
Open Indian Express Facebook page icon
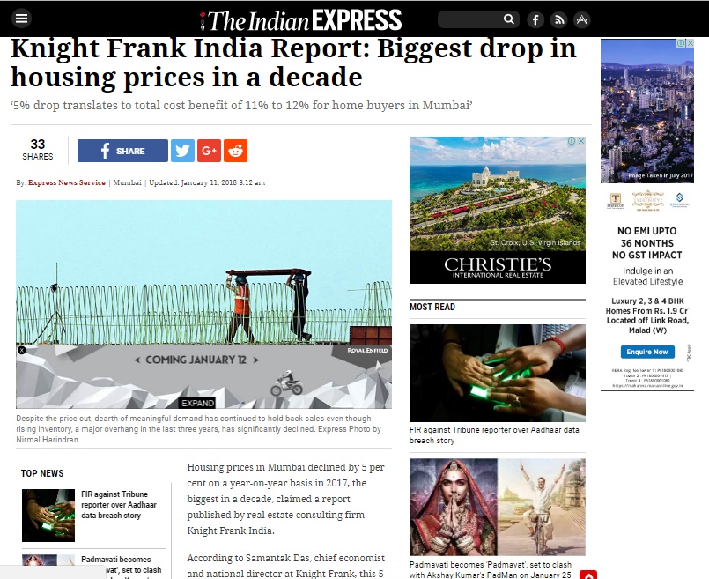535,20
